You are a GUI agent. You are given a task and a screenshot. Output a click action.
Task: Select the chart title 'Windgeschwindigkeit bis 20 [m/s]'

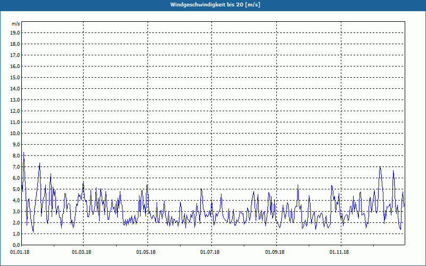click(x=215, y=5)
